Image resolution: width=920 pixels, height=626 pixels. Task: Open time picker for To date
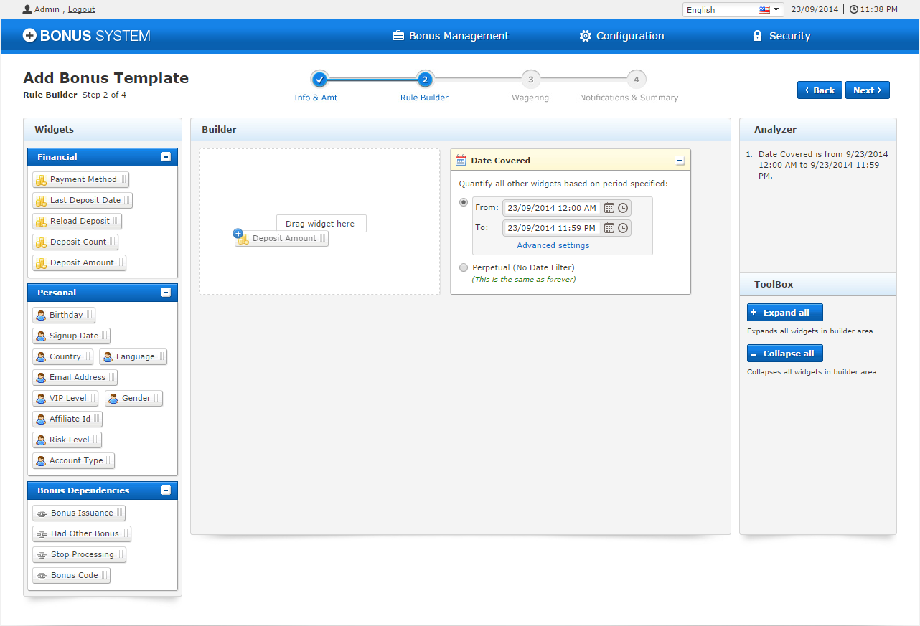(x=623, y=228)
